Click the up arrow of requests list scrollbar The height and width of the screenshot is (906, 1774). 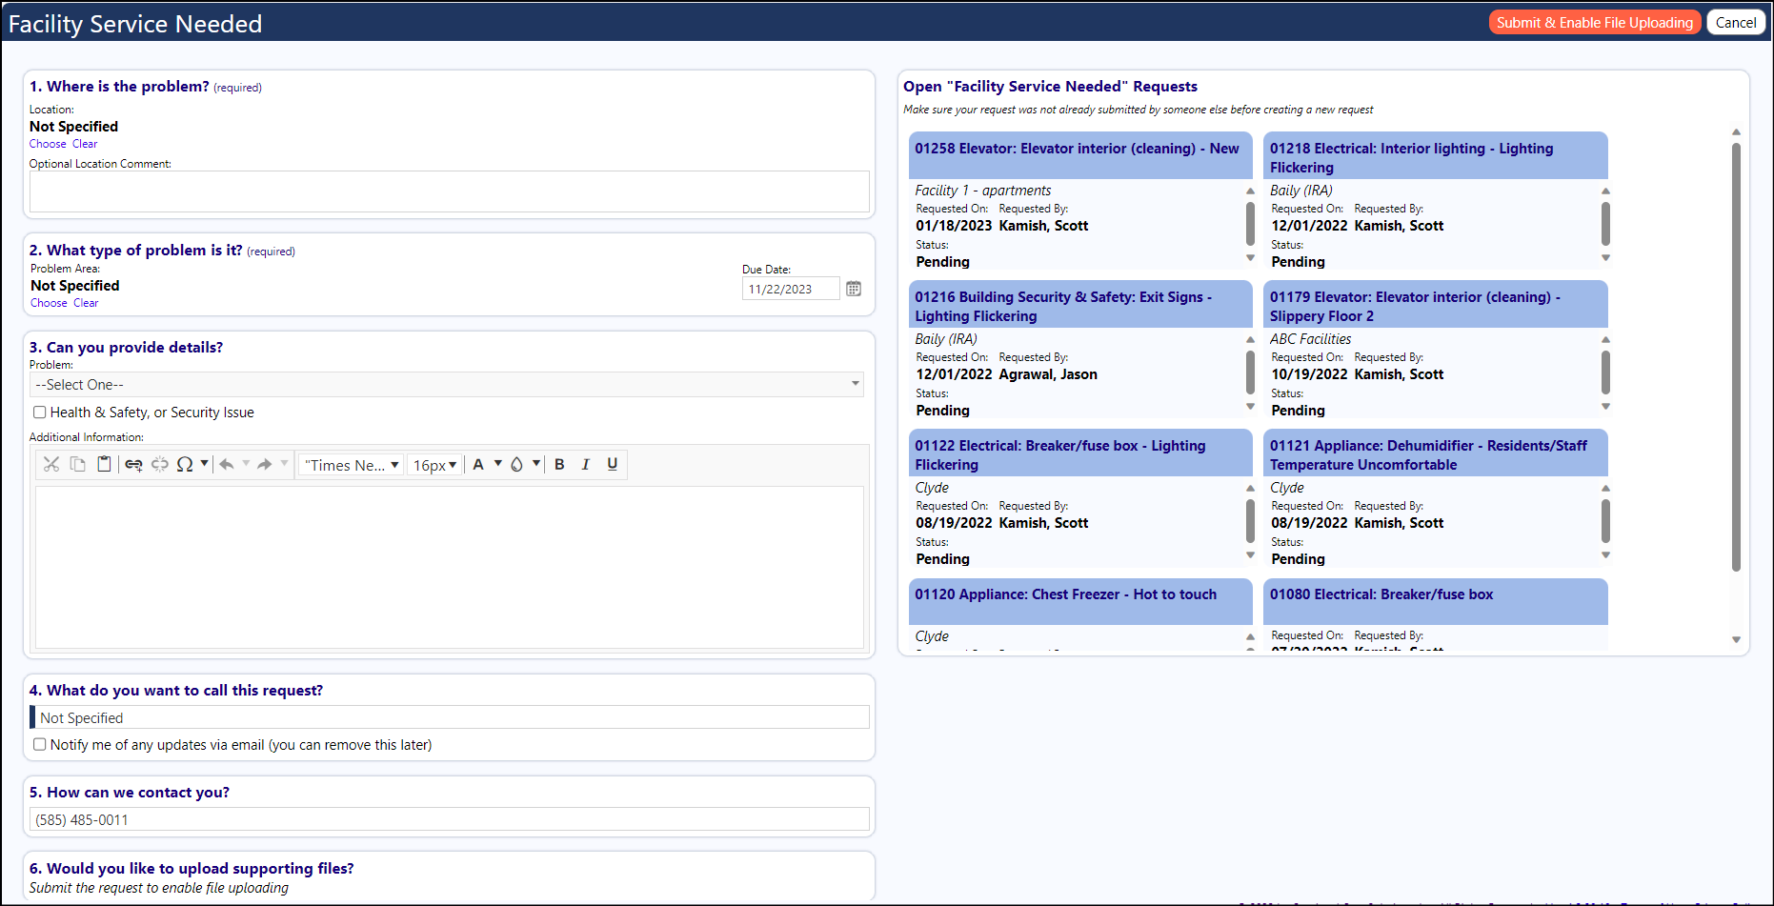coord(1736,131)
